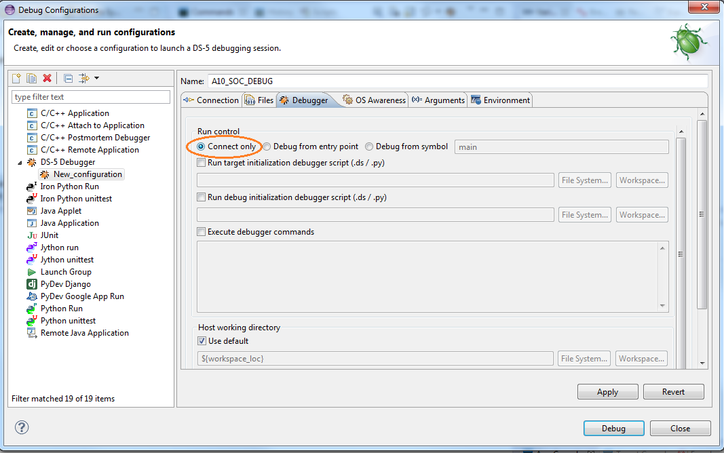This screenshot has width=724, height=453.
Task: Click File System button for debug script
Action: click(584, 215)
